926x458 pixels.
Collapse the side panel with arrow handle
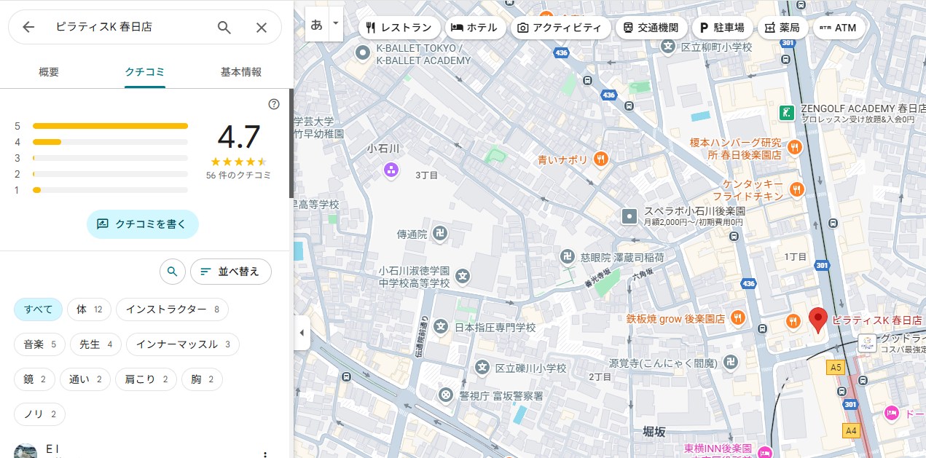302,333
